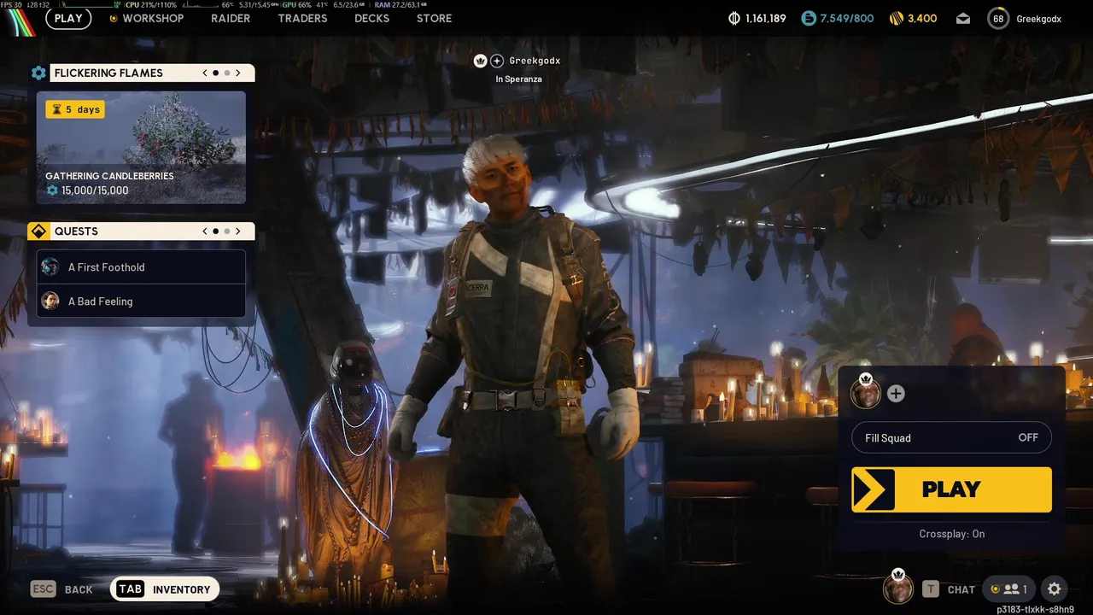Open the mail envelope icon
Screen dimensions: 1093x615
(x=963, y=19)
